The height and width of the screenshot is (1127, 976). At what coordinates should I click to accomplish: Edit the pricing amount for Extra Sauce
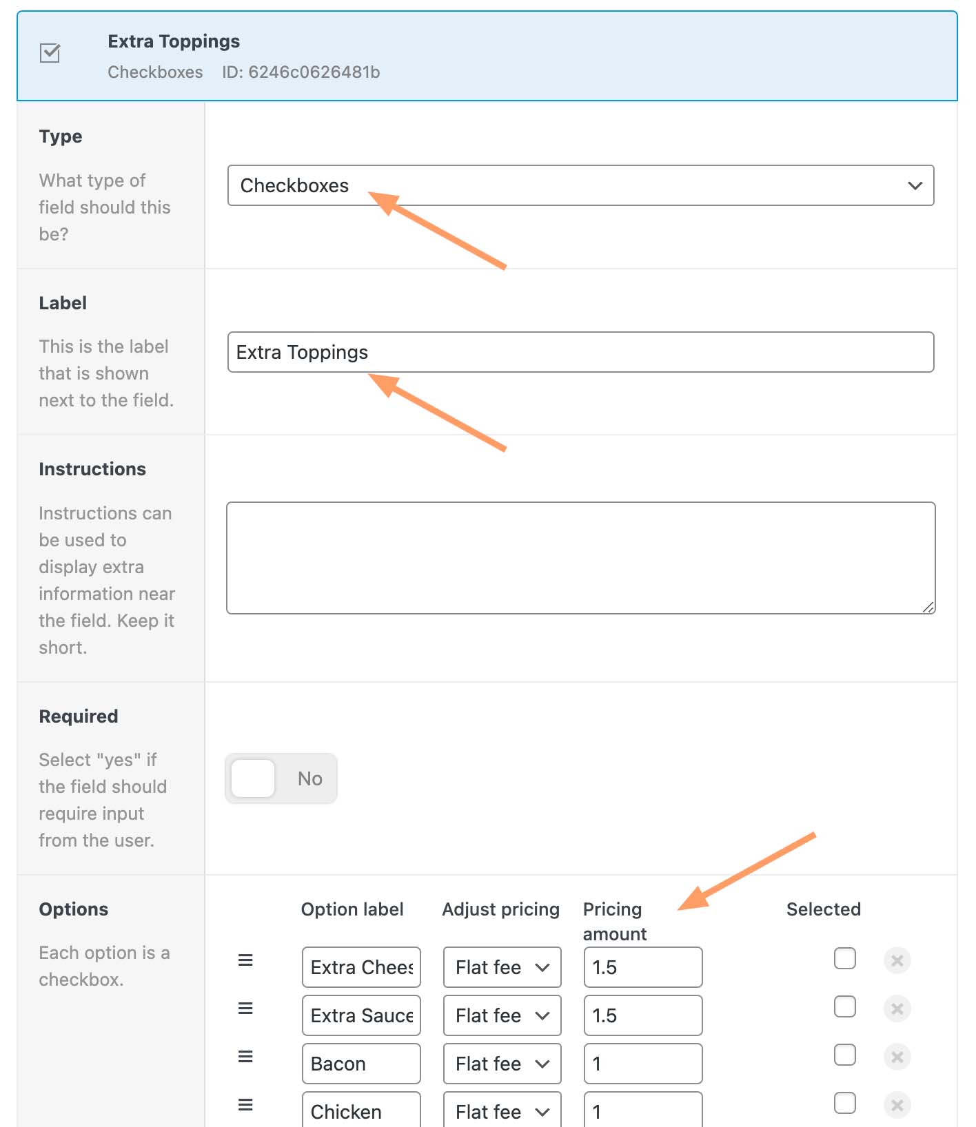pyautogui.click(x=642, y=1015)
